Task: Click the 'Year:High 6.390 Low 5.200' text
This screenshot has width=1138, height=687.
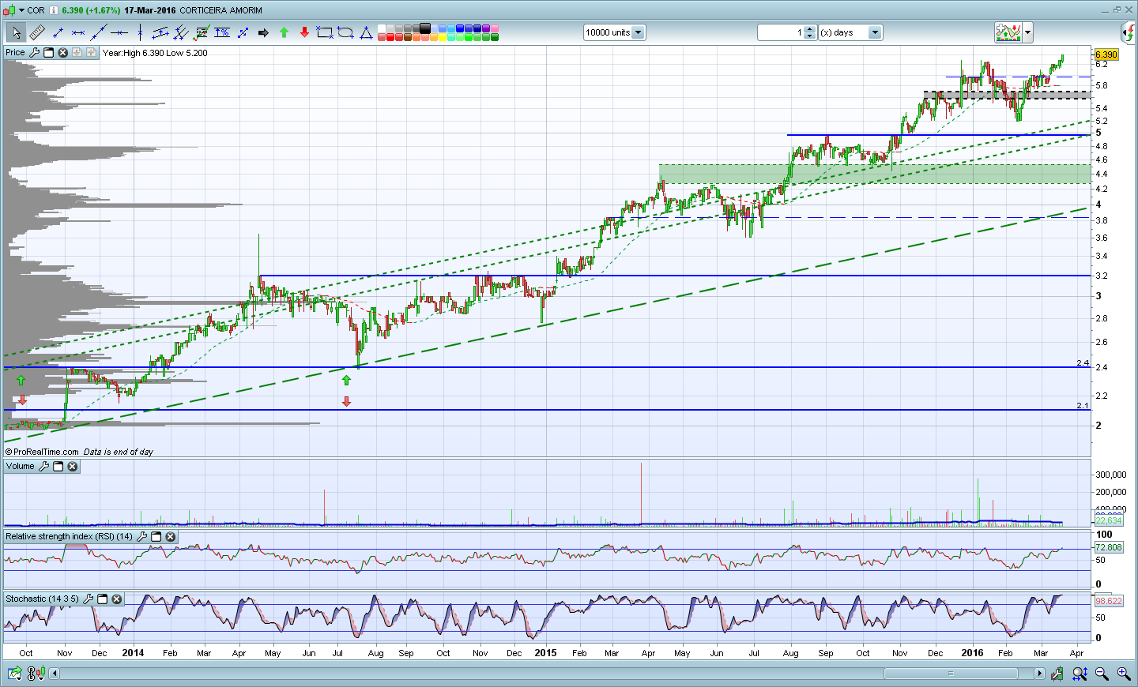Action: coord(155,53)
